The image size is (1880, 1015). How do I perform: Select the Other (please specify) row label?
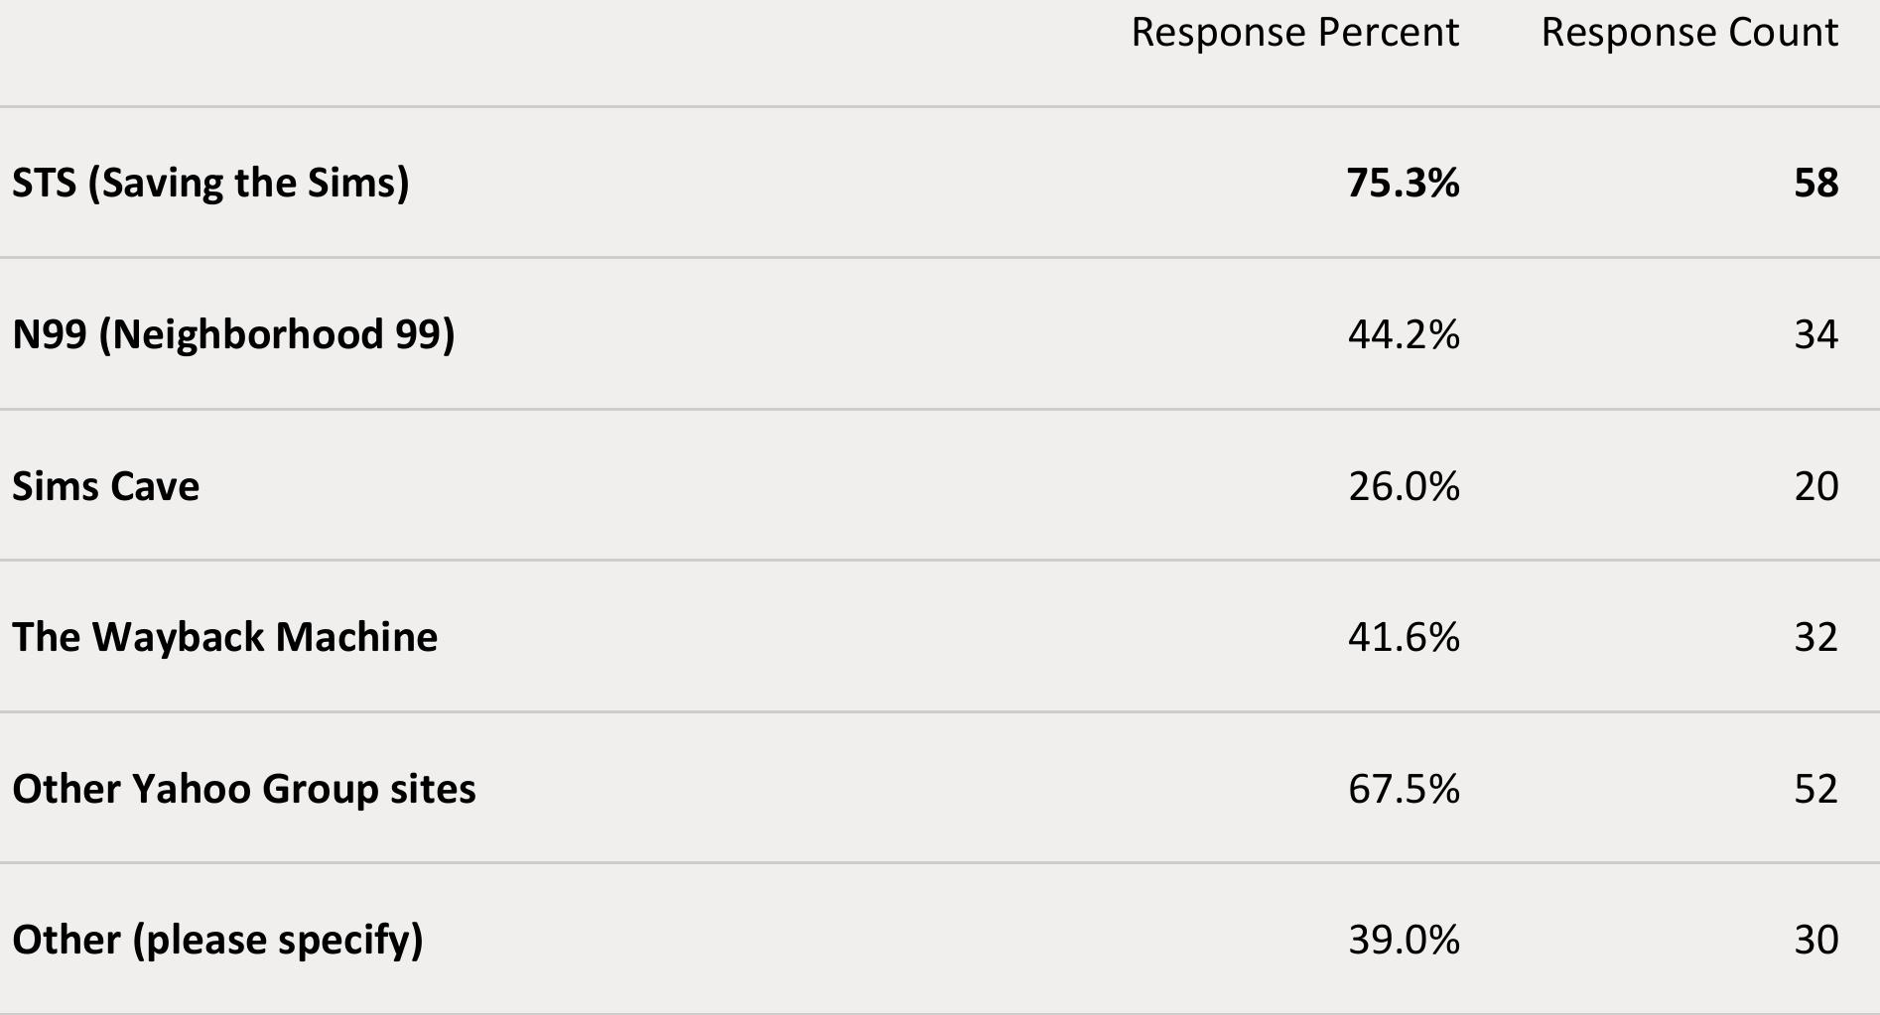pyautogui.click(x=217, y=940)
